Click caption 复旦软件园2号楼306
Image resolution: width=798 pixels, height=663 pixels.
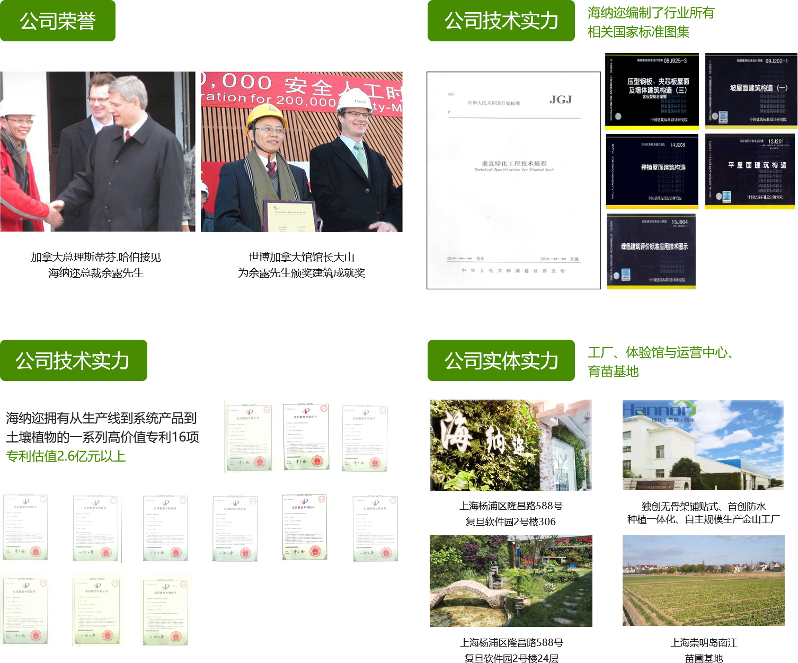tap(511, 521)
